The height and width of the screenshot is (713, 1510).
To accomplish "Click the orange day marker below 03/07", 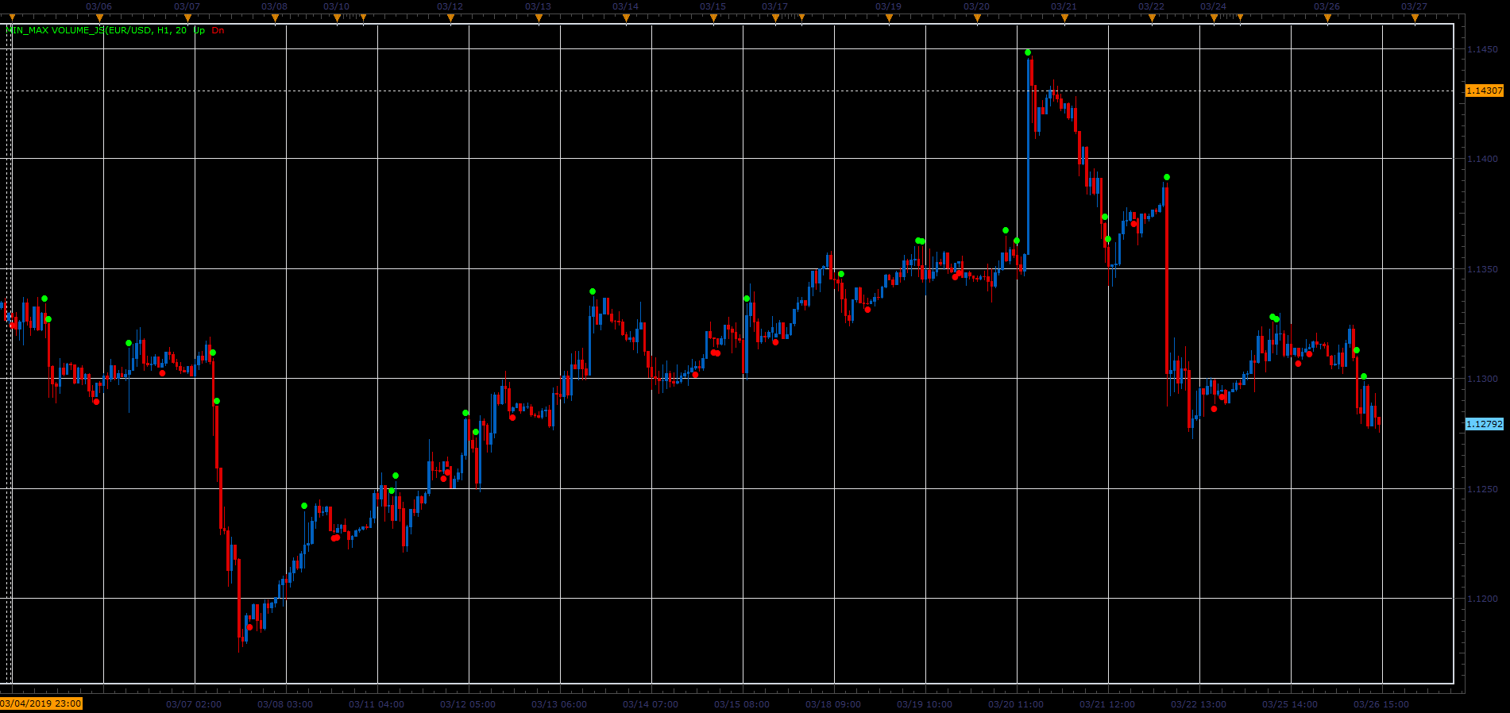I will tap(187, 17).
